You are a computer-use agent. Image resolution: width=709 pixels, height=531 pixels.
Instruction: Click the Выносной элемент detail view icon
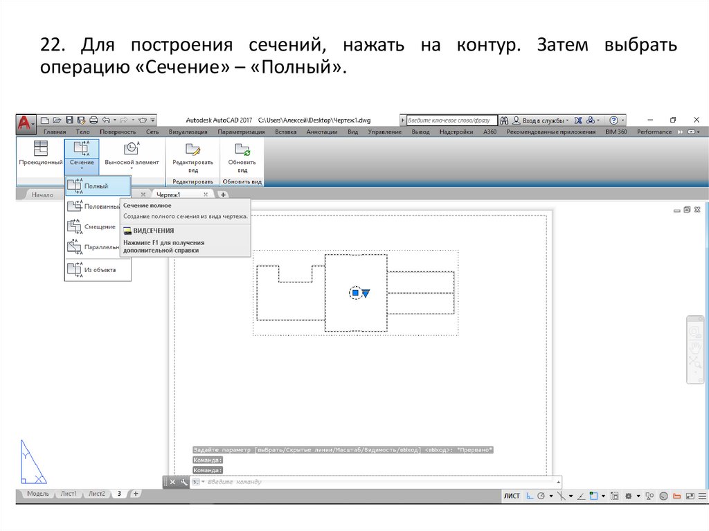[132, 148]
